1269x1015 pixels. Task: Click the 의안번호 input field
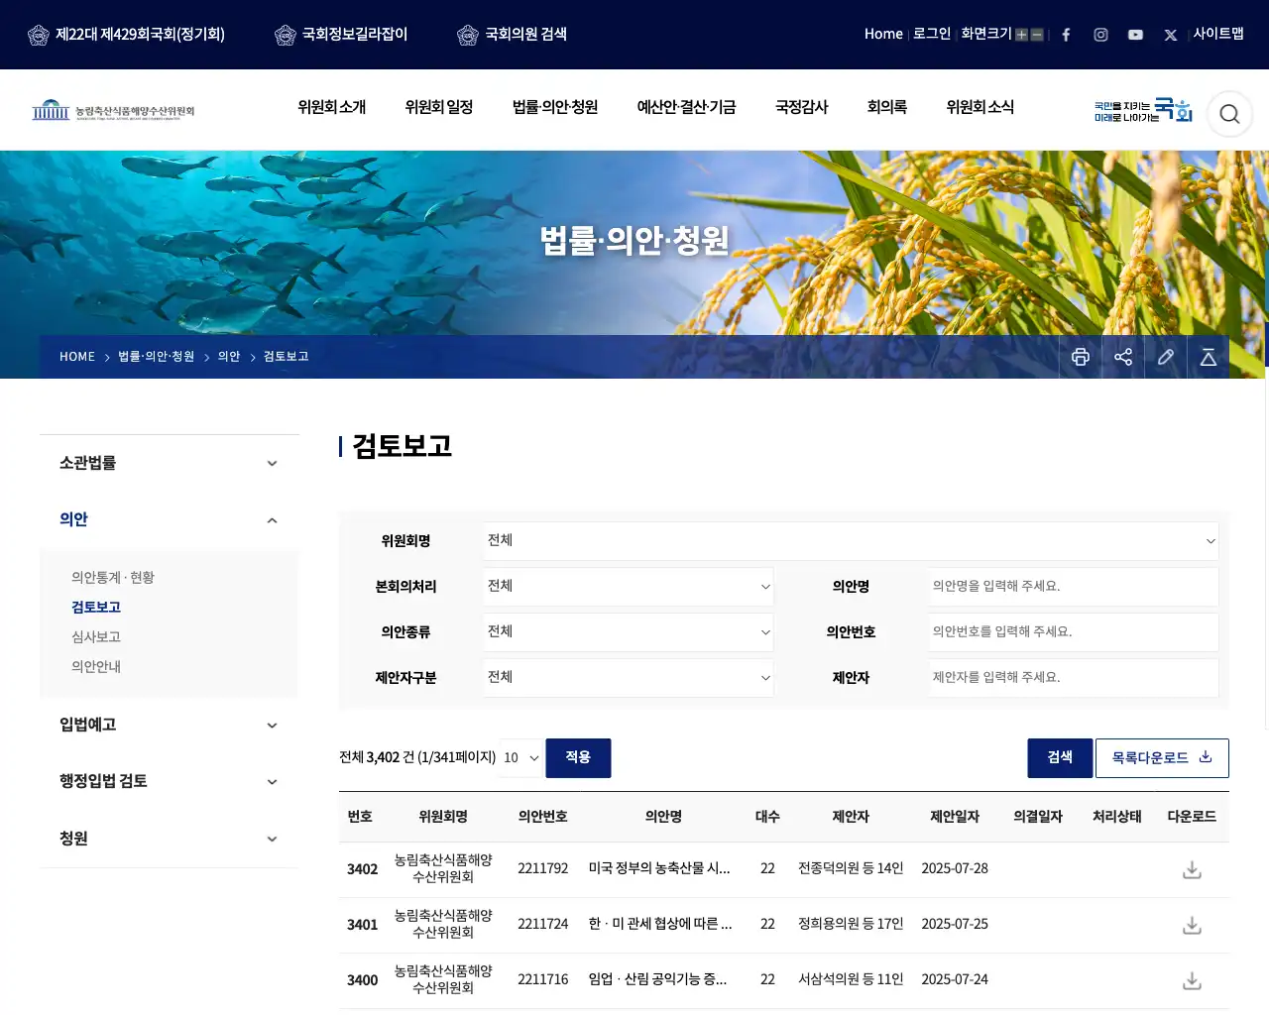(x=1074, y=632)
